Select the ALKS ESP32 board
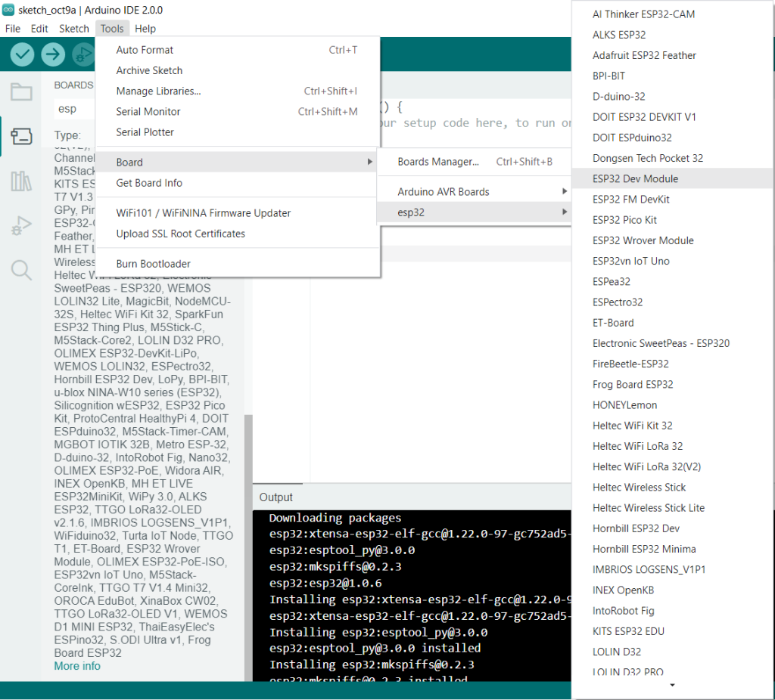The width and height of the screenshot is (775, 700). [672, 35]
